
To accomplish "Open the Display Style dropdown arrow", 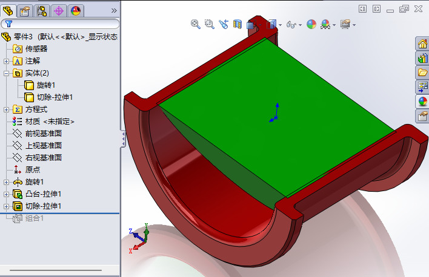I will pyautogui.click(x=280, y=25).
